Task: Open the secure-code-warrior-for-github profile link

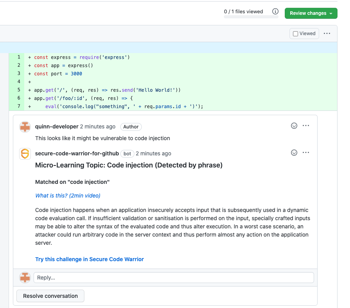Action: (77, 153)
